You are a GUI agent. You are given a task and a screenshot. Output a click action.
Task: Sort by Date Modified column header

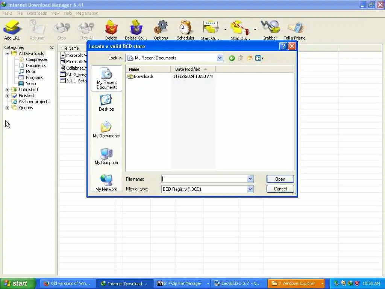tap(193, 69)
